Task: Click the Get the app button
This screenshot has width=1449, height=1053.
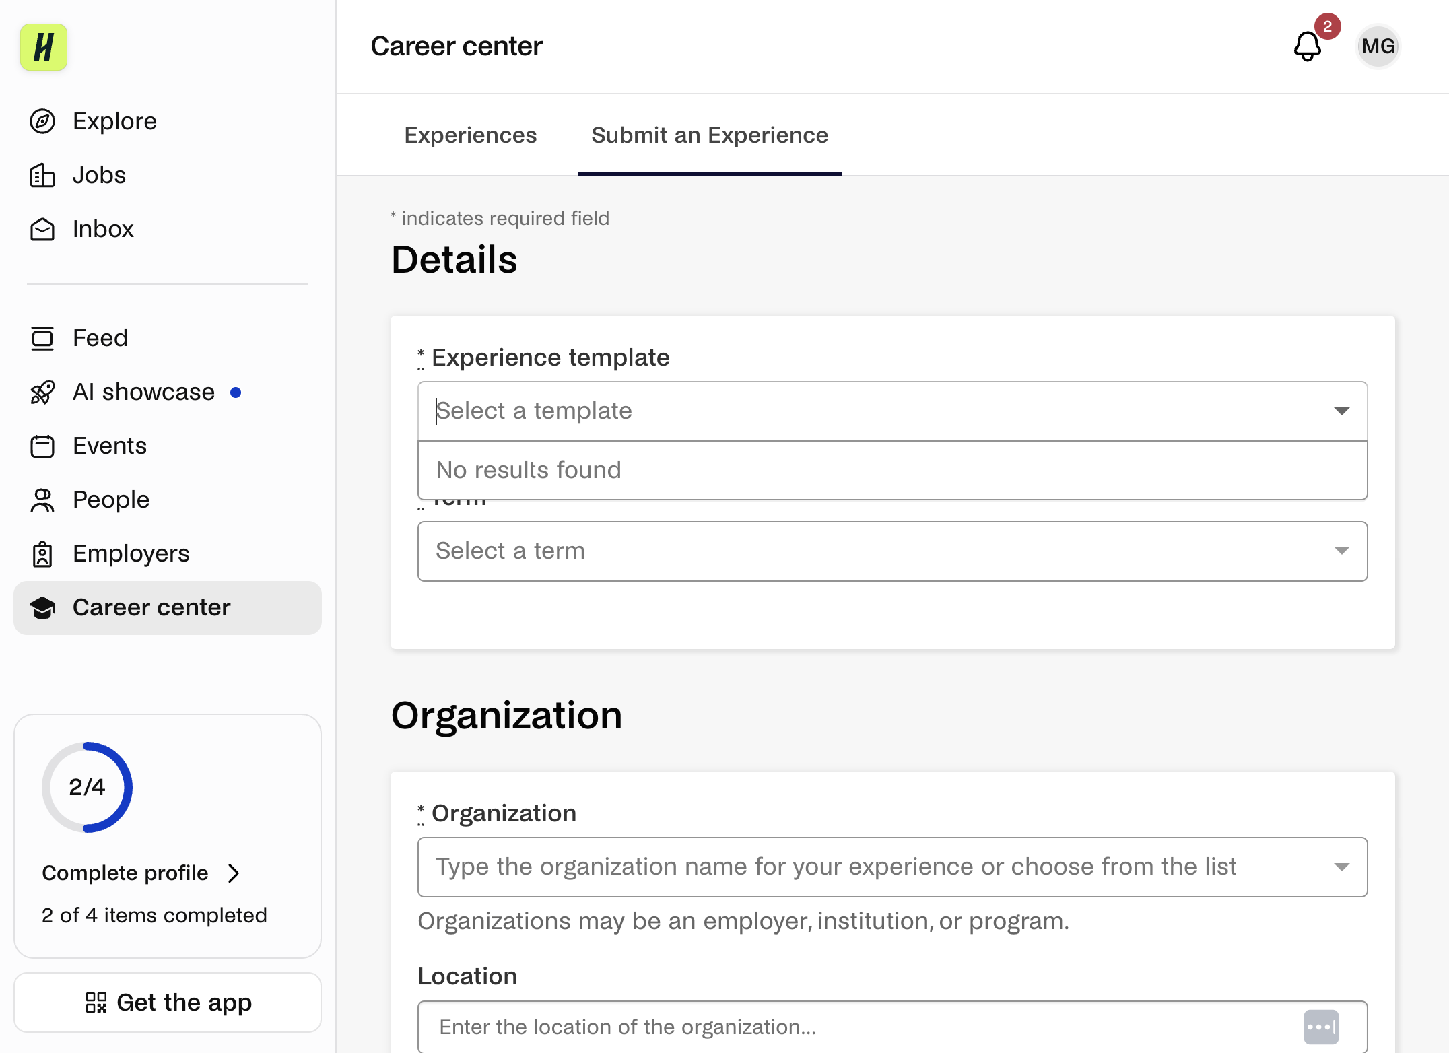Action: pyautogui.click(x=168, y=1003)
